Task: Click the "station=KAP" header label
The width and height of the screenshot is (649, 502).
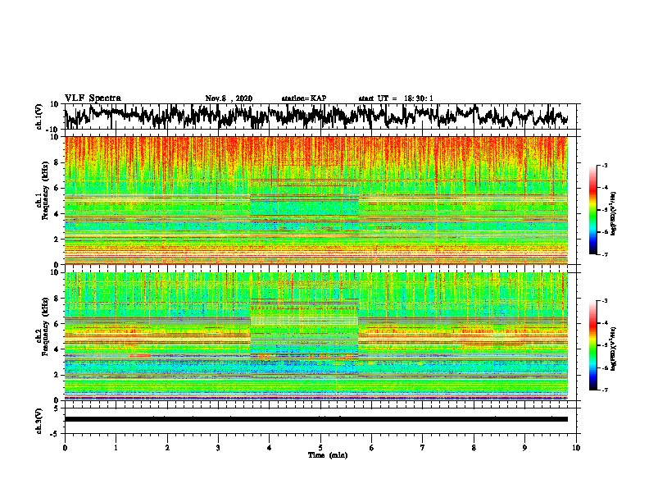Action: point(304,98)
